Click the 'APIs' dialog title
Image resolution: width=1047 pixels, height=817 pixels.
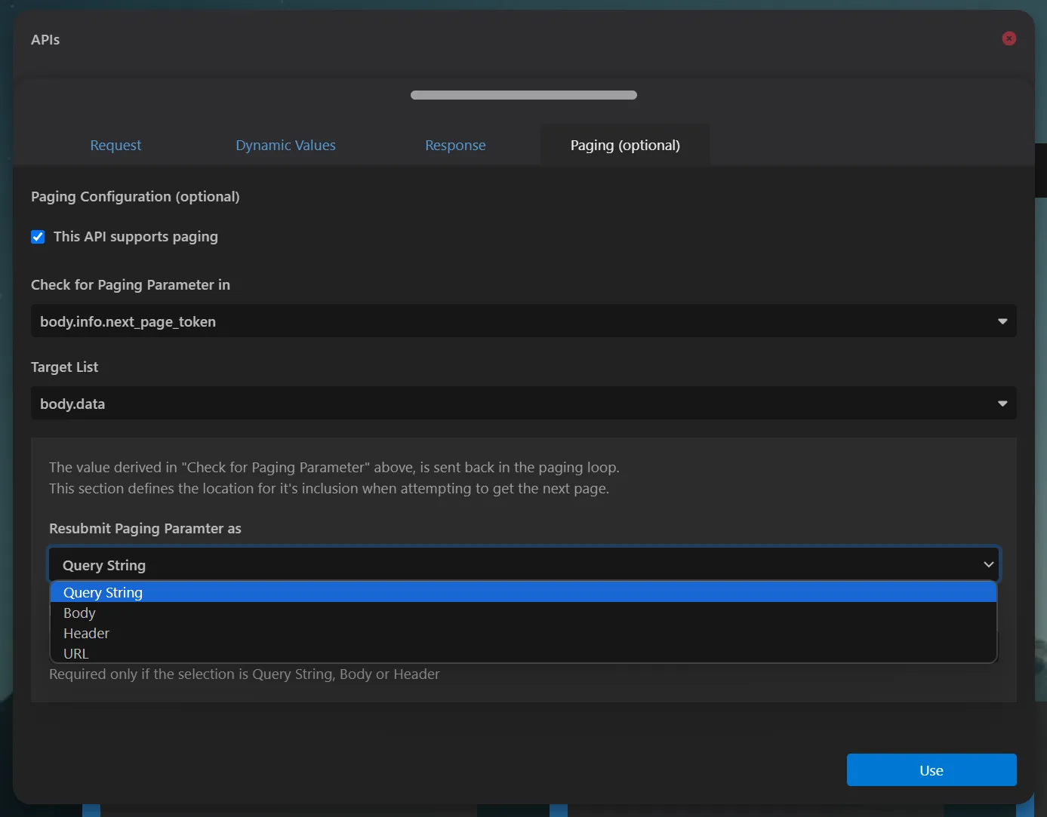45,40
